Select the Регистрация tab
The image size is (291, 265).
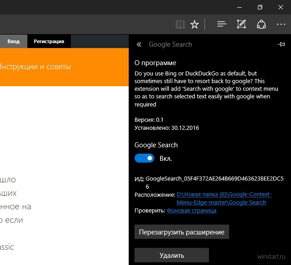tap(49, 41)
